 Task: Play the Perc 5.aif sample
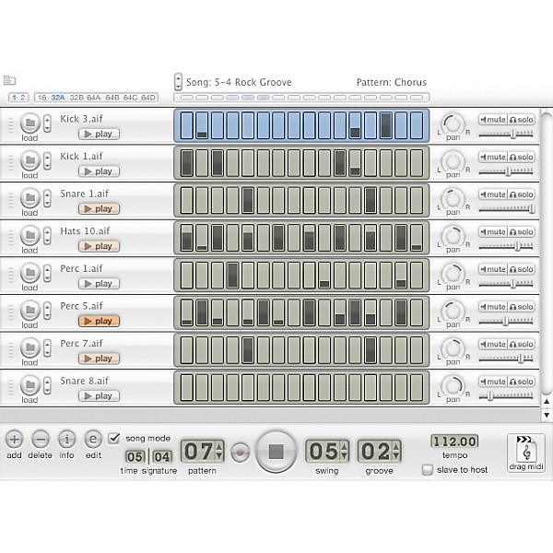(100, 322)
